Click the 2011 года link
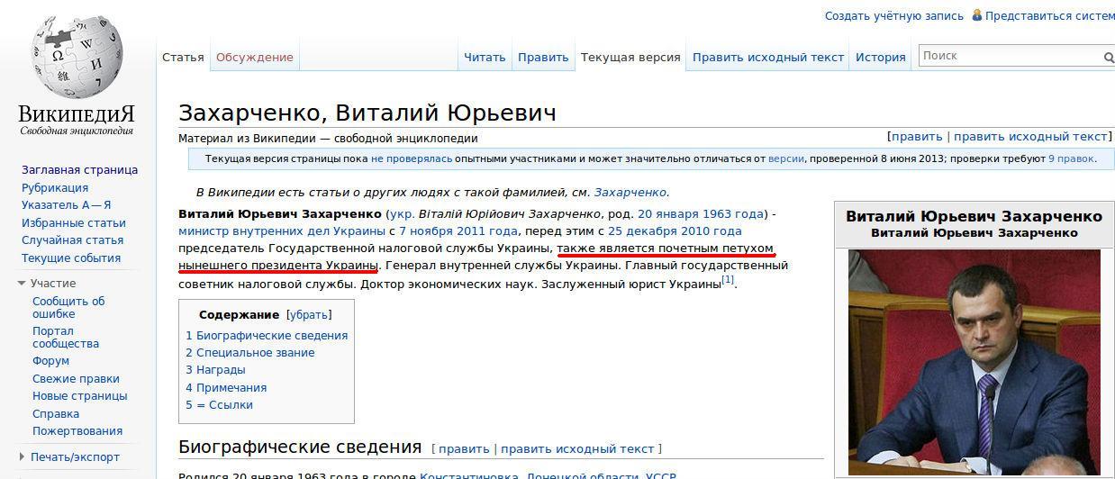Screen dimensions: 1115x479 click(490, 231)
